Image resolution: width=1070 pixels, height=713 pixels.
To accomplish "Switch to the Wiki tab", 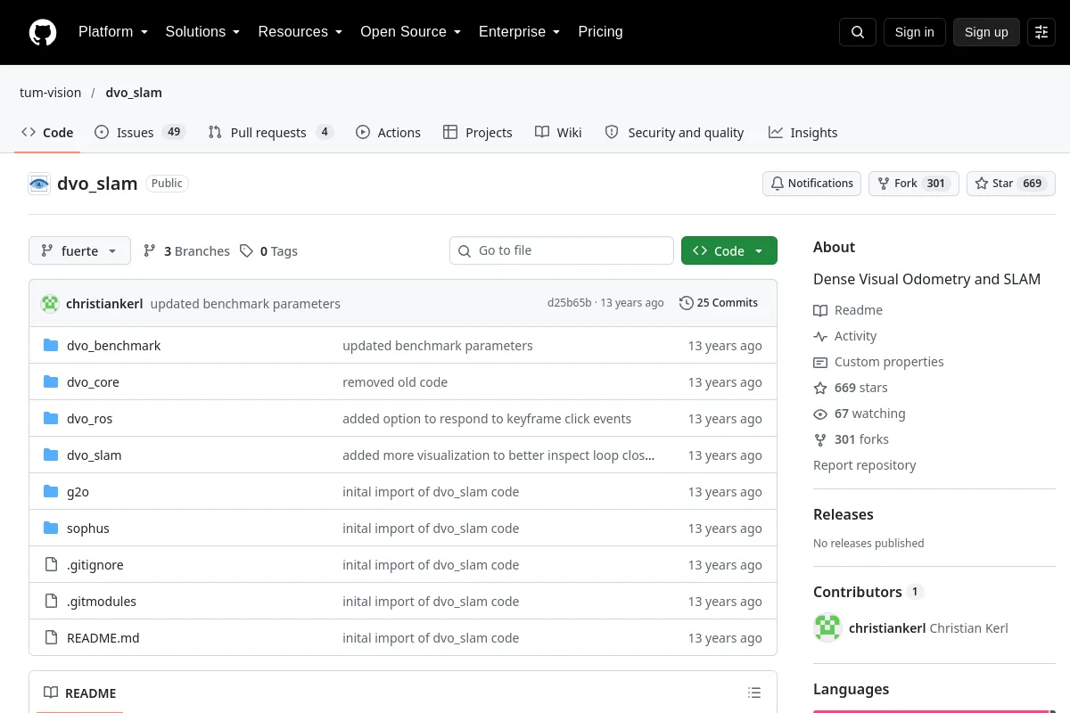I will (x=558, y=132).
